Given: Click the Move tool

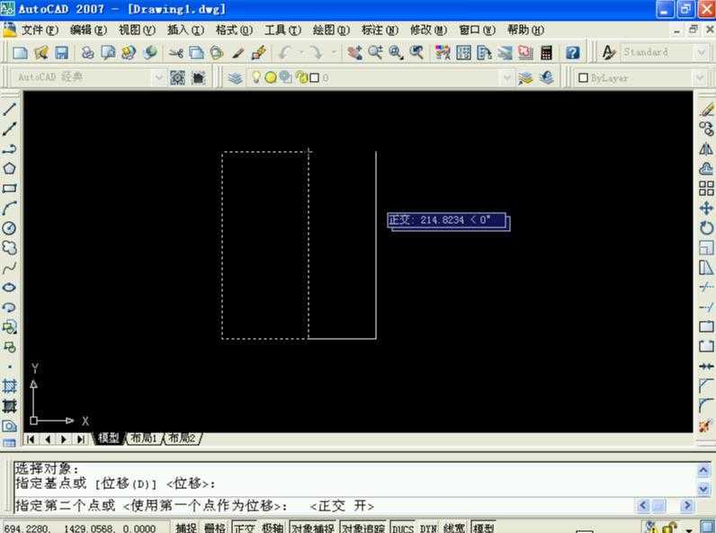Looking at the screenshot, I should (x=706, y=209).
